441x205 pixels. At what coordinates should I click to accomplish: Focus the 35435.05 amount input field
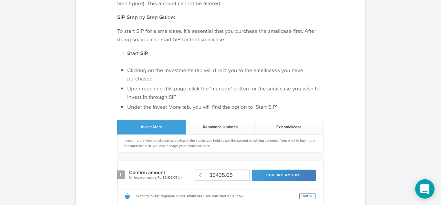(x=228, y=175)
